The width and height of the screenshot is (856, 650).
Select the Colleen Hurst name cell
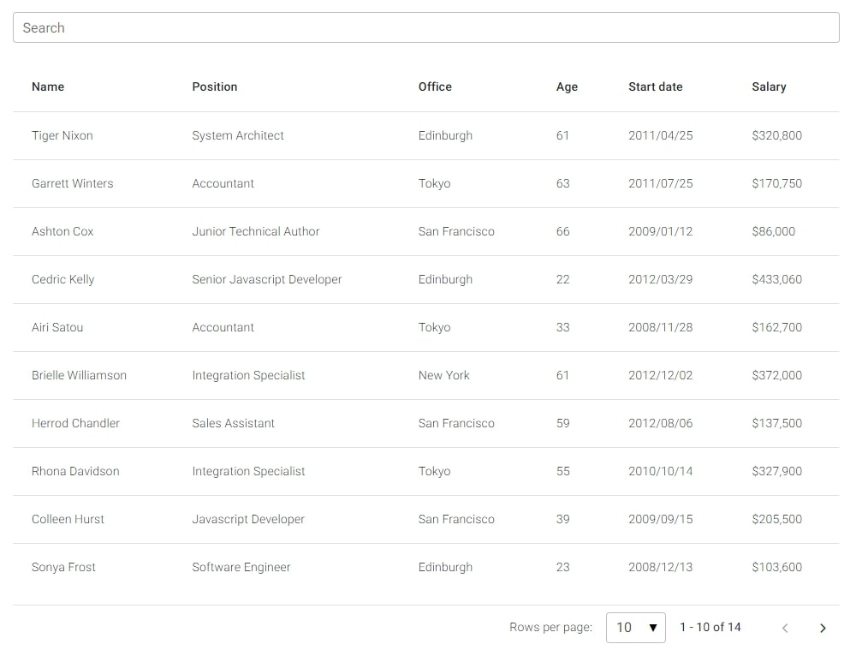68,520
